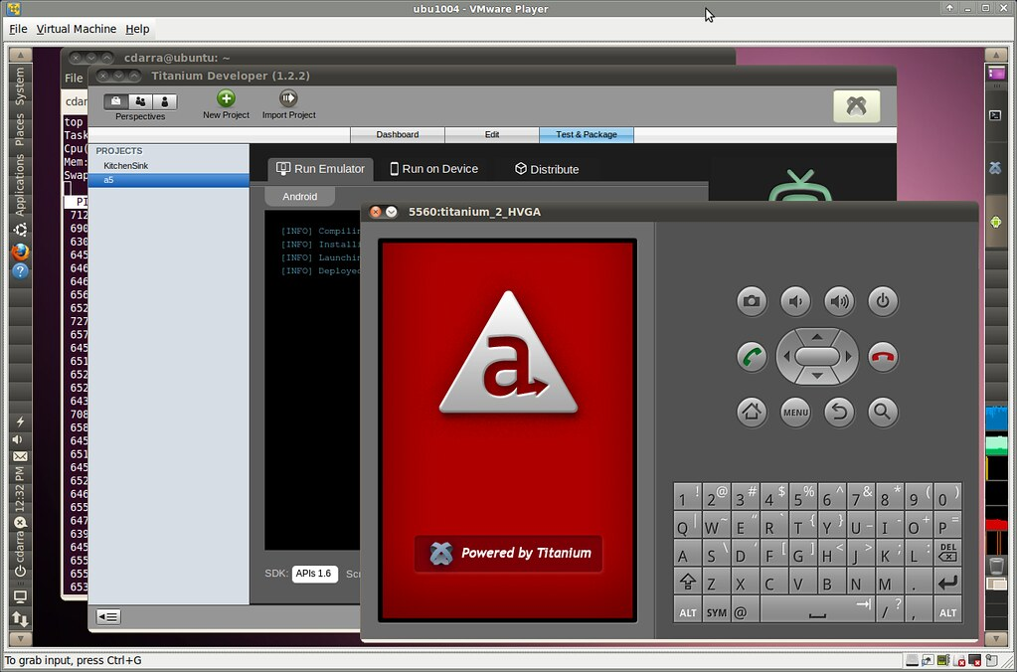
Task: Open the Distribute tab
Action: 547,169
